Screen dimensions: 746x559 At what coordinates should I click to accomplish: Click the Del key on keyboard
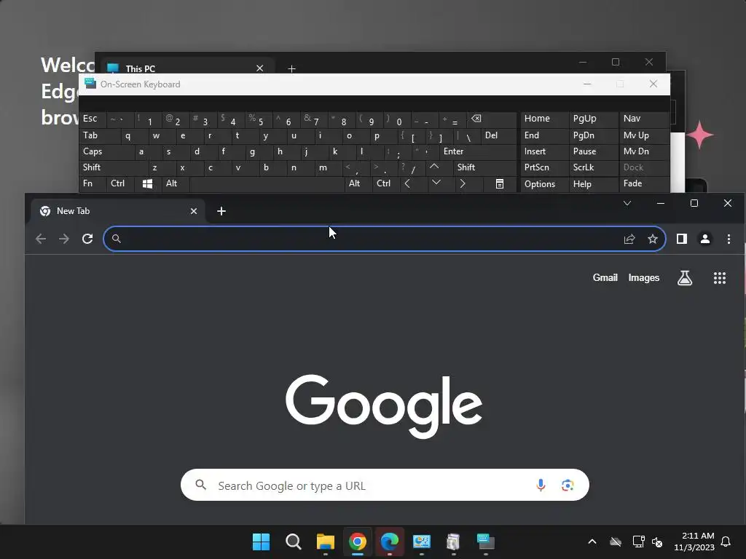pos(498,136)
